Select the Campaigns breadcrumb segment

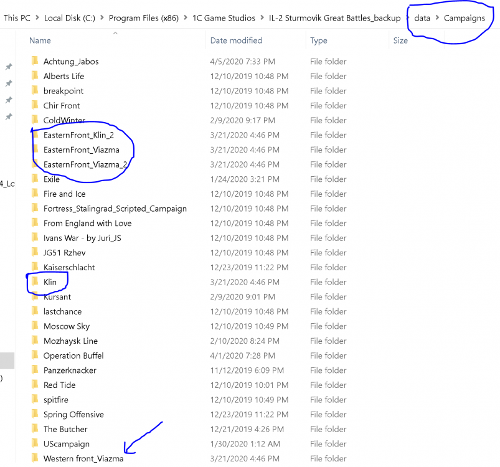[465, 18]
